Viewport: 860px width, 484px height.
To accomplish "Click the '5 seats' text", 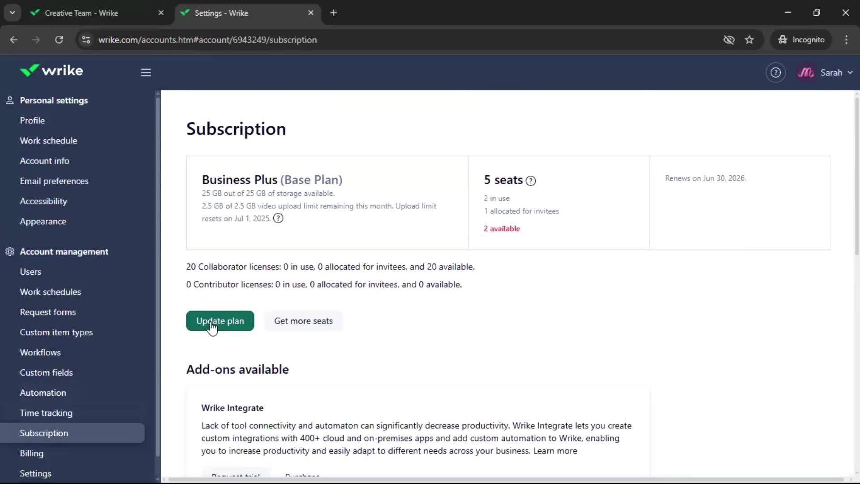I will pos(503,180).
